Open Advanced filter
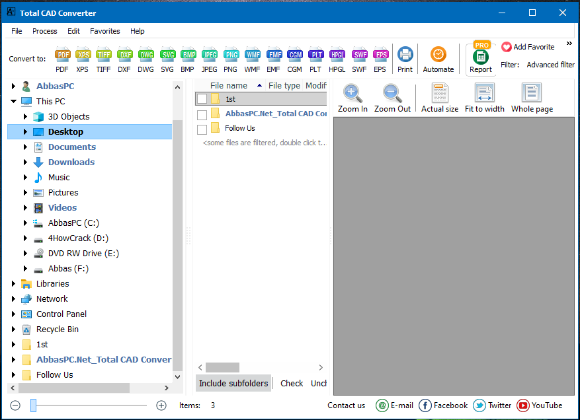580x420 pixels. (x=550, y=65)
